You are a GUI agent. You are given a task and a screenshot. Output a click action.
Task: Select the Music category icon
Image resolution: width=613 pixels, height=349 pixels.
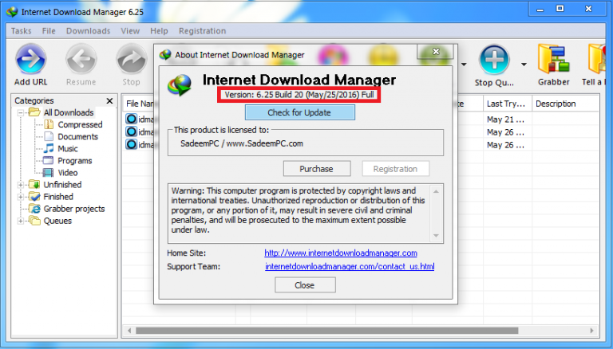(49, 148)
